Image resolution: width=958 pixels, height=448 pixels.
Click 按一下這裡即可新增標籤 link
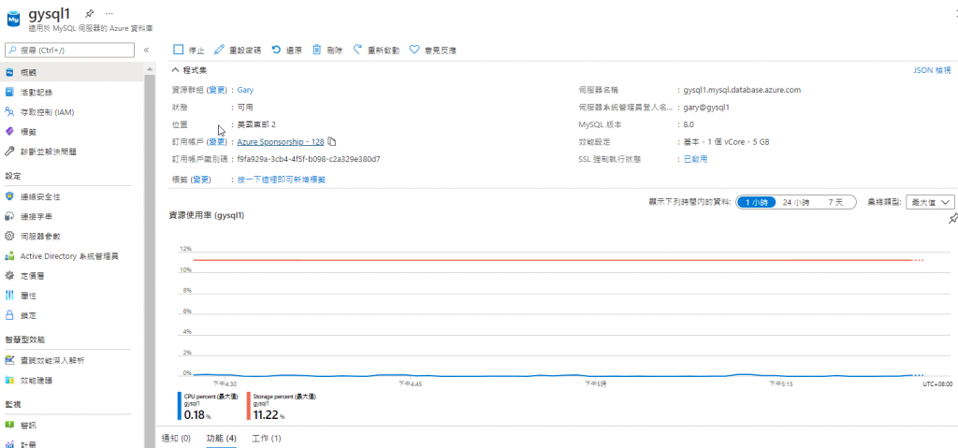(281, 180)
